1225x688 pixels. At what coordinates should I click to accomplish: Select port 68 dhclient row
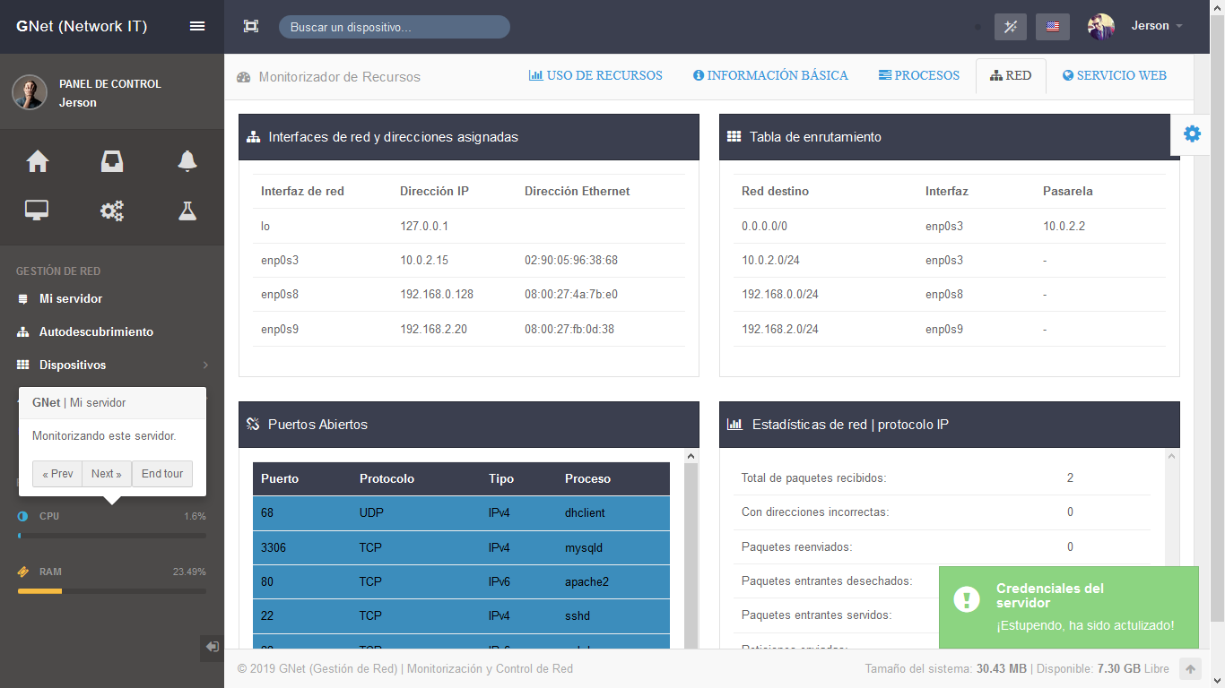461,513
